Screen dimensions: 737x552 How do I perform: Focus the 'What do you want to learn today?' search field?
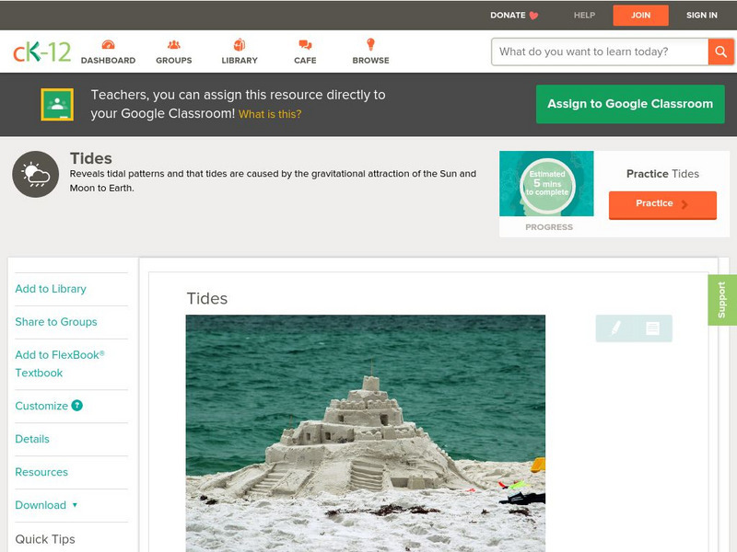600,52
